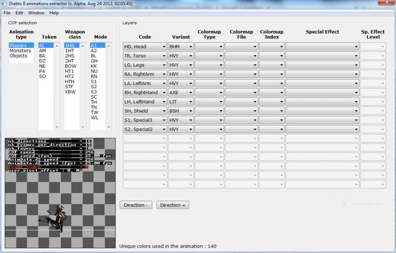Image resolution: width=396 pixels, height=253 pixels.
Task: Select mode TW in Mode list
Action: [98, 112]
